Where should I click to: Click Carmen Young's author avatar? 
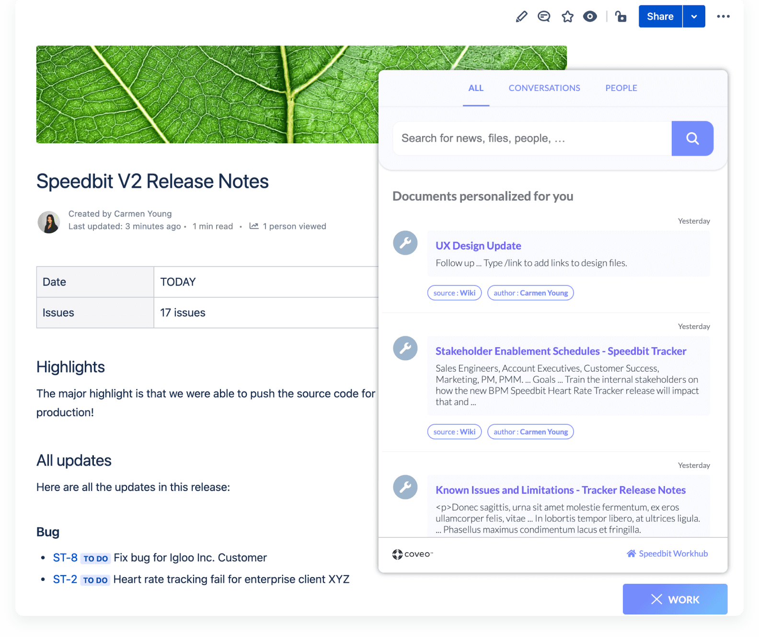[49, 222]
